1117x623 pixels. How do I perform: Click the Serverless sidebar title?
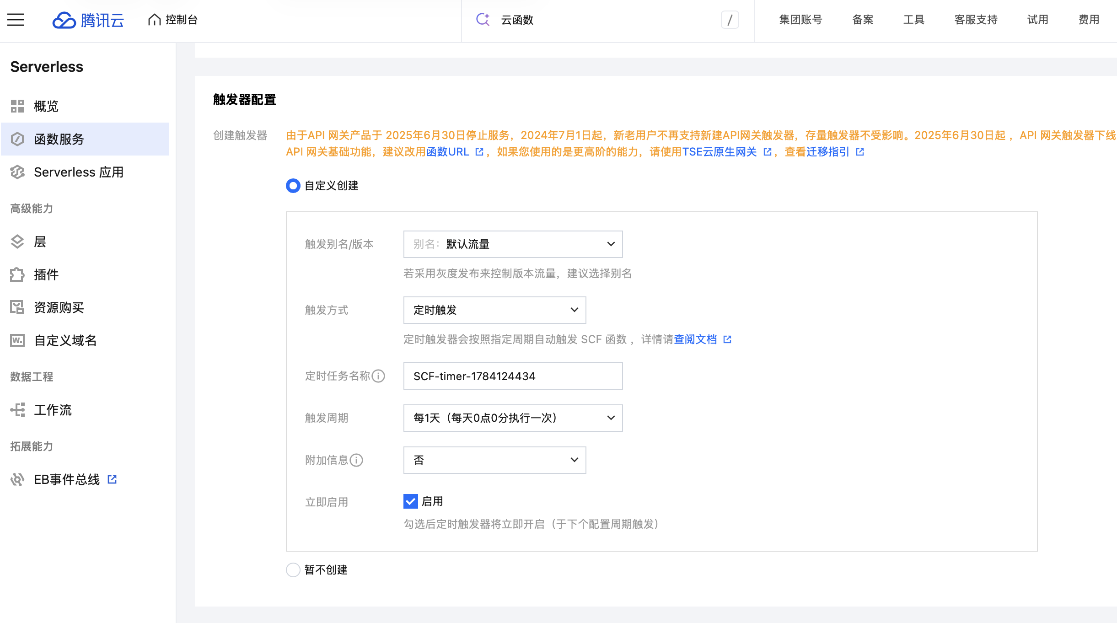tap(47, 67)
